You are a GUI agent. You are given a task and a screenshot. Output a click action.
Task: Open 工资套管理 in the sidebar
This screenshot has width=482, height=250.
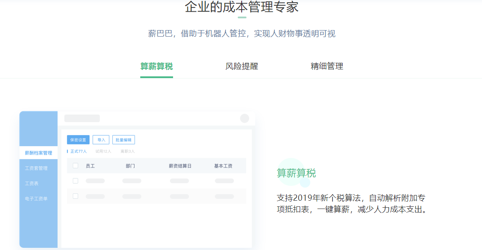coord(36,168)
